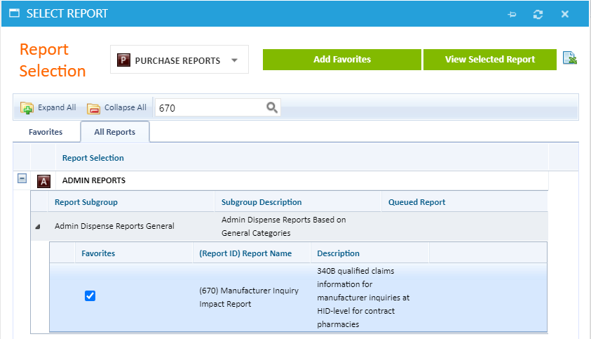
Task: Uncheck favorite checkbox for report 670
Action: [x=90, y=296]
